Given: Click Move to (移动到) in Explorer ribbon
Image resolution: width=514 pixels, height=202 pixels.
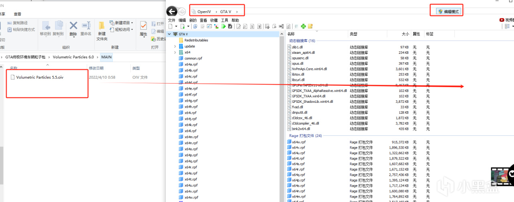Looking at the screenshot, I should tap(45, 29).
